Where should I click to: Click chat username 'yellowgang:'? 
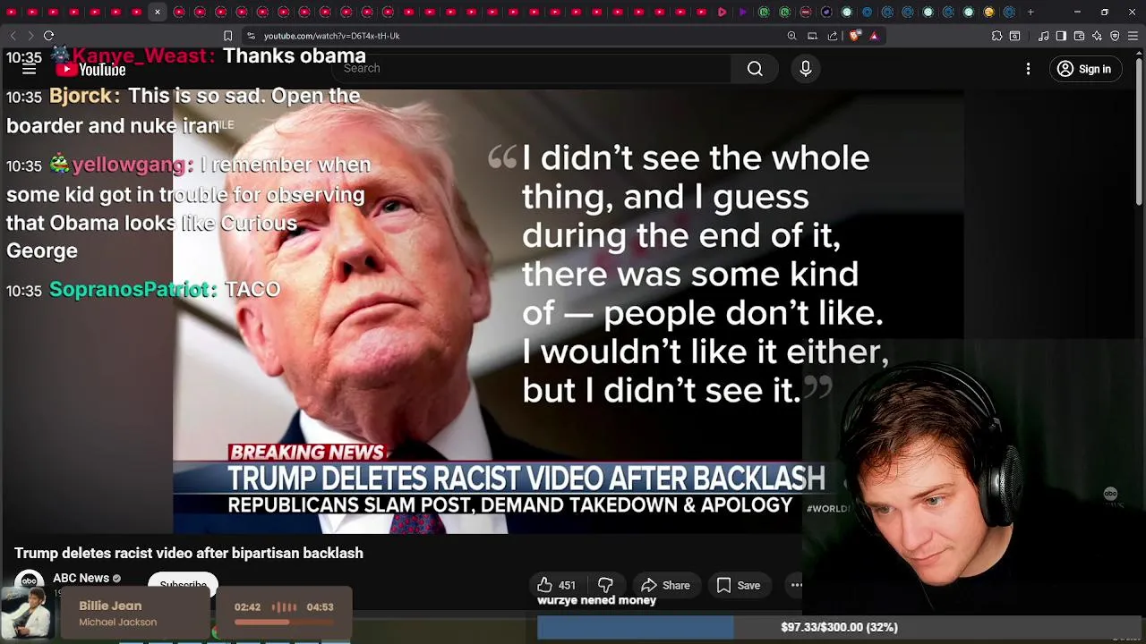click(133, 165)
